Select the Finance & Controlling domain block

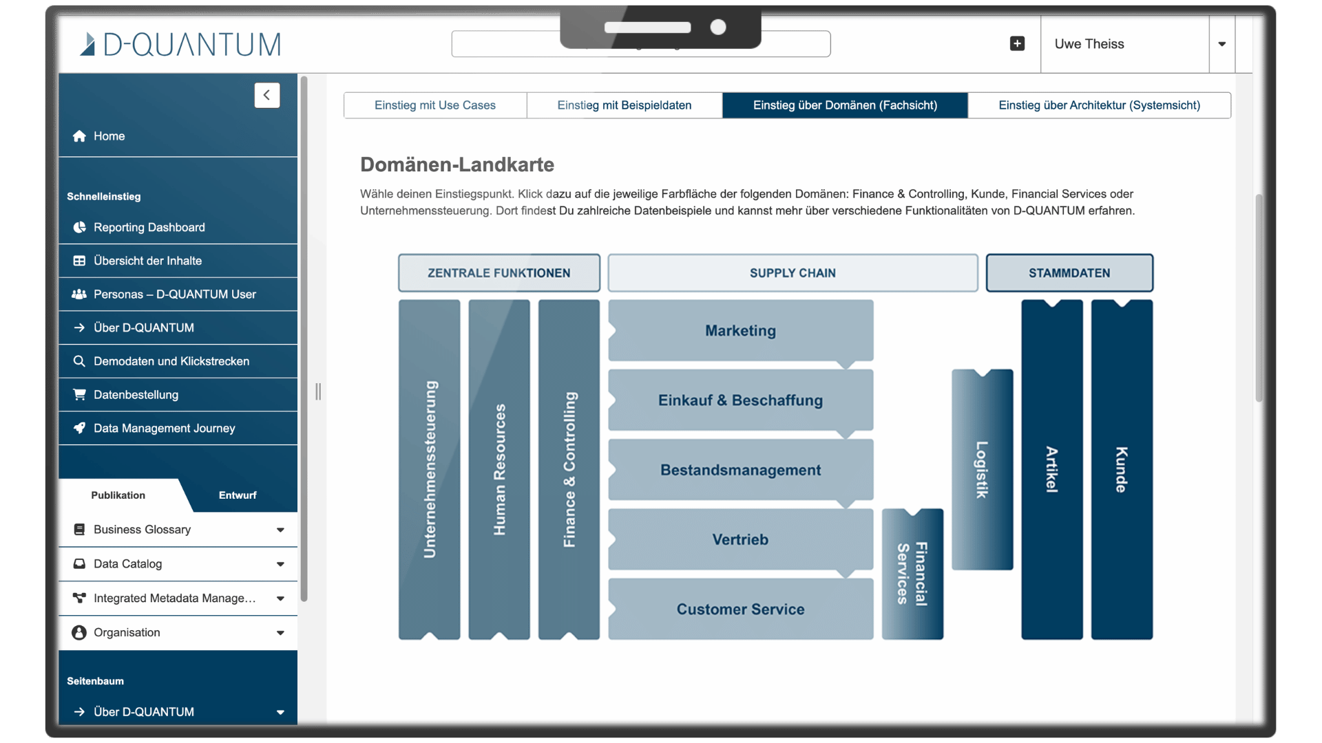click(x=569, y=469)
